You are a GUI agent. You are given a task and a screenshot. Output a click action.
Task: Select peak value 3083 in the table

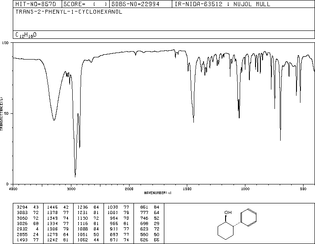[22, 212]
